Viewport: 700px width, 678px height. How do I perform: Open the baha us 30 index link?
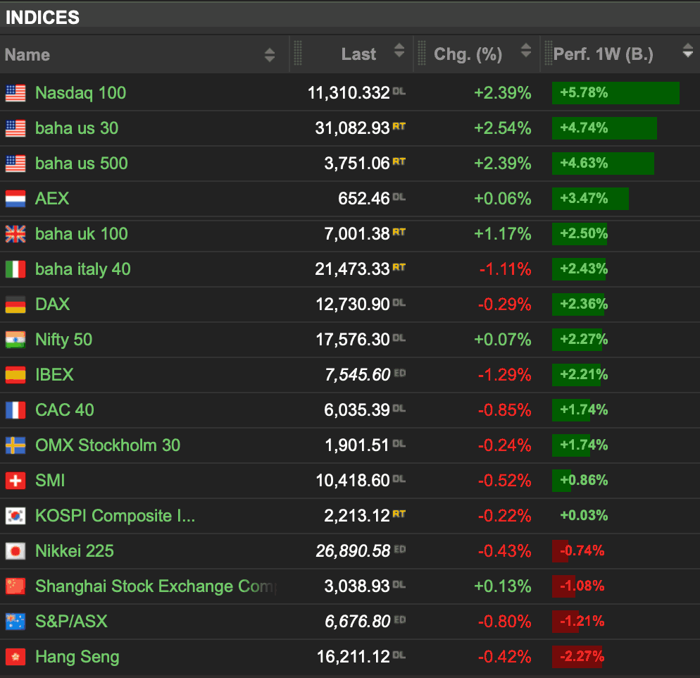click(x=77, y=128)
